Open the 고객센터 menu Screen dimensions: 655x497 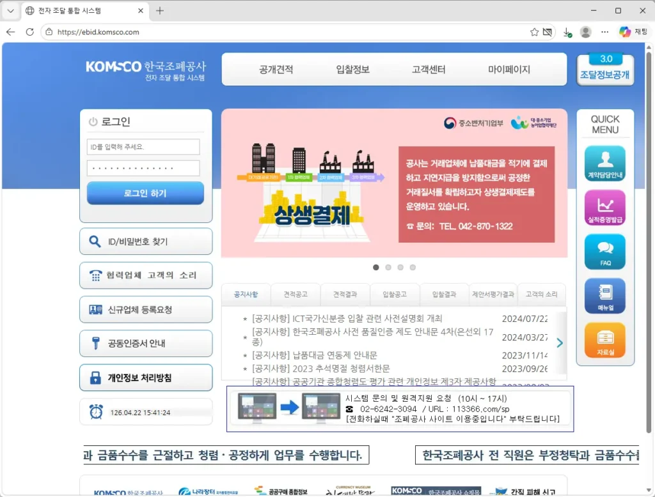point(429,69)
